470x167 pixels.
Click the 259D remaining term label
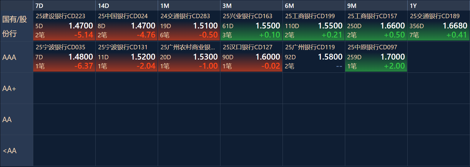(354, 57)
